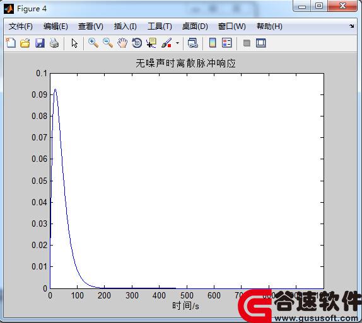Open the 文件(F) menu
Viewport: 362px width, 323px height.
[21, 26]
